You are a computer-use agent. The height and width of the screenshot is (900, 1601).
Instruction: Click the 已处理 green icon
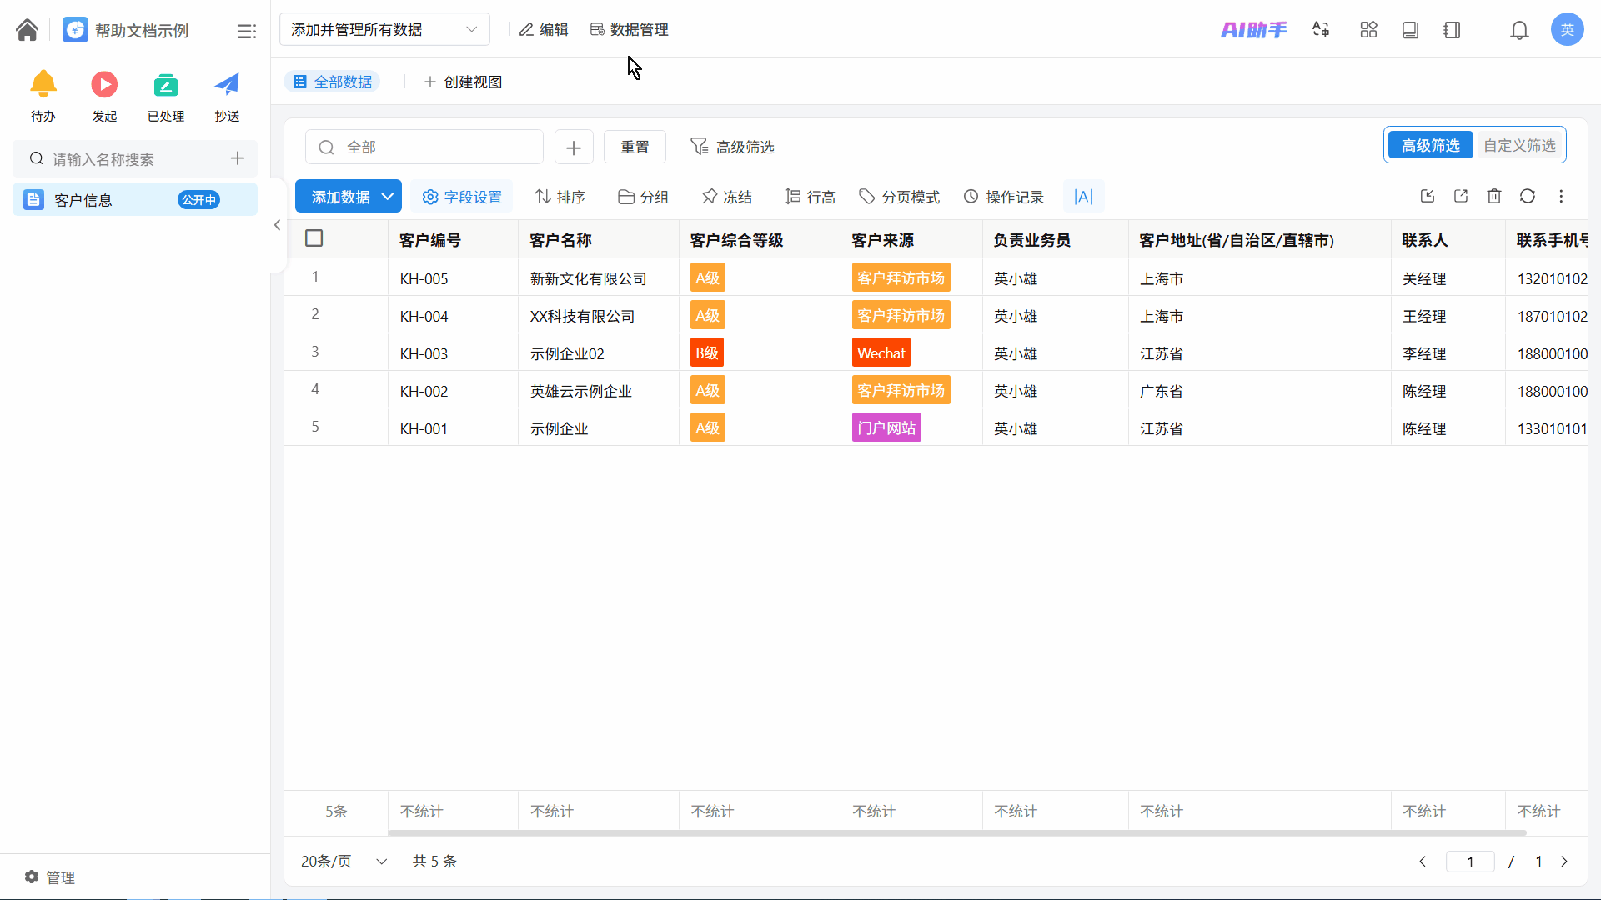[165, 84]
